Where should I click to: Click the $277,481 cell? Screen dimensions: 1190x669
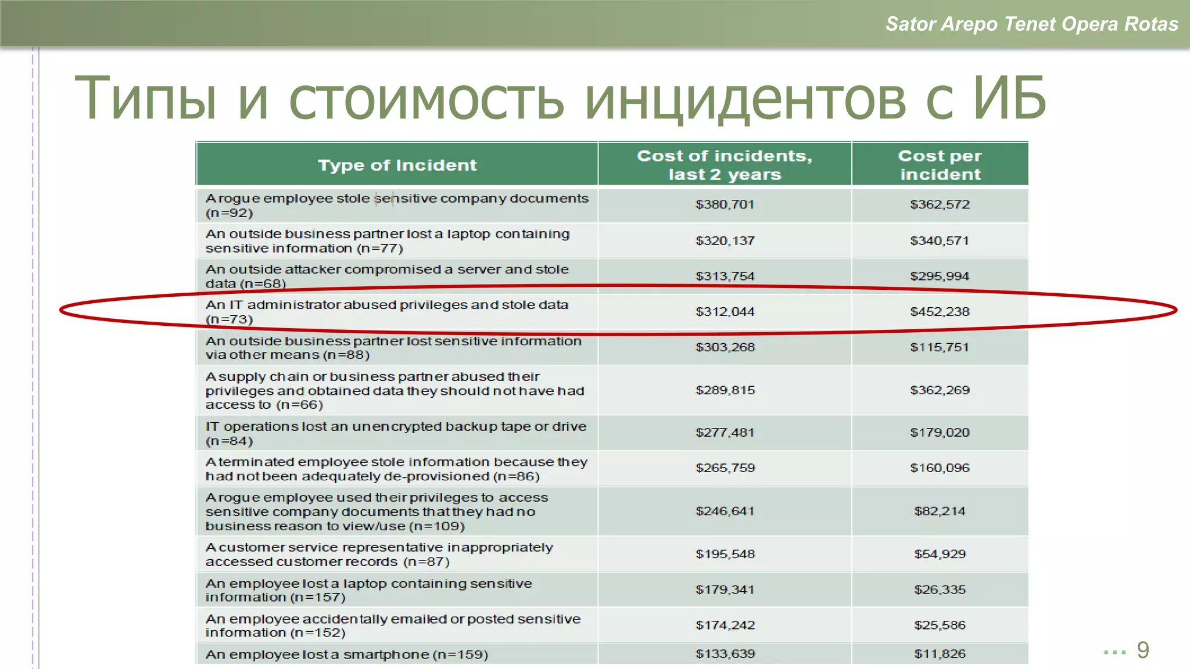pos(725,432)
